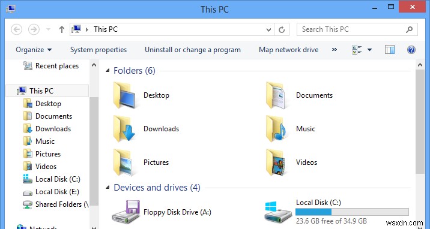This screenshot has height=229, width=430.
Task: Select Shared Folders in navigation tree
Action: (x=56, y=204)
